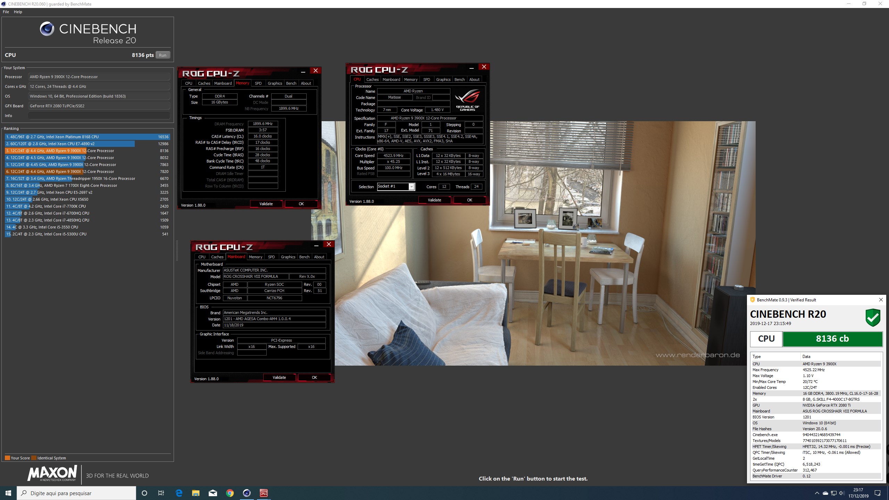The width and height of the screenshot is (889, 500).
Task: Switch to Cinebench taskbar icon
Action: [x=247, y=493]
